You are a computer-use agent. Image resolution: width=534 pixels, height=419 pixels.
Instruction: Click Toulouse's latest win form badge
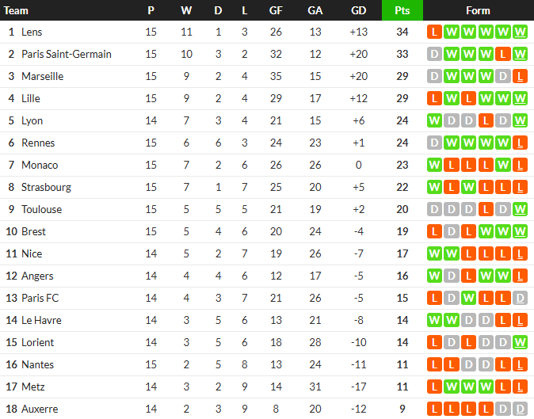click(x=520, y=209)
